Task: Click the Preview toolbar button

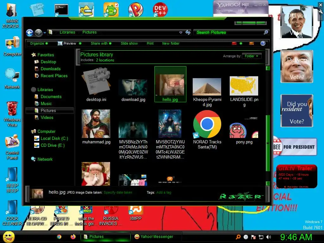Action: (x=67, y=43)
